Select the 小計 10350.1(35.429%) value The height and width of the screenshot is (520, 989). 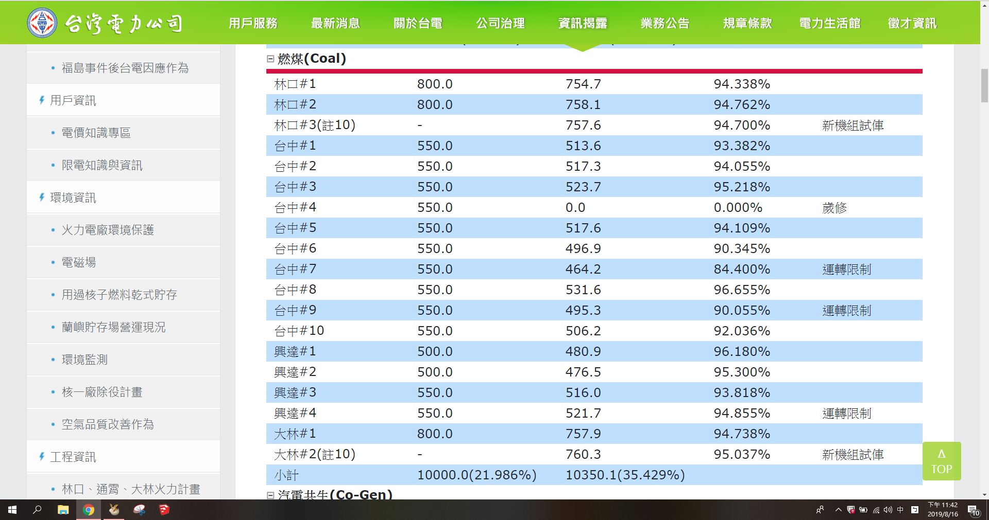coord(625,475)
